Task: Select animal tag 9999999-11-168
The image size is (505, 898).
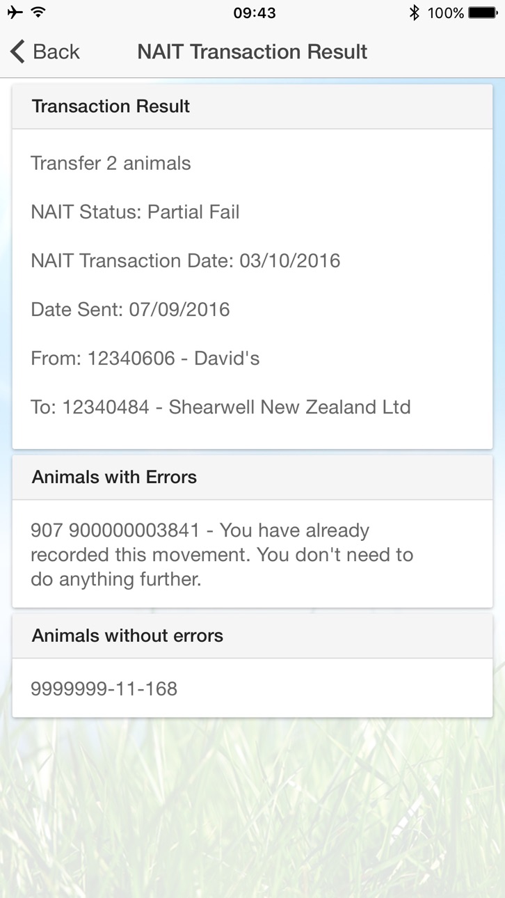Action: tap(104, 688)
